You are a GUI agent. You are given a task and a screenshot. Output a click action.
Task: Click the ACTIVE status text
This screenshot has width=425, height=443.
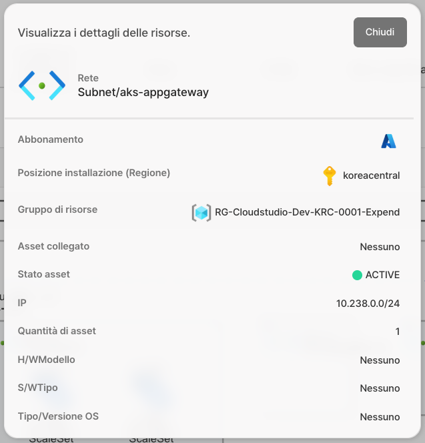coord(382,275)
